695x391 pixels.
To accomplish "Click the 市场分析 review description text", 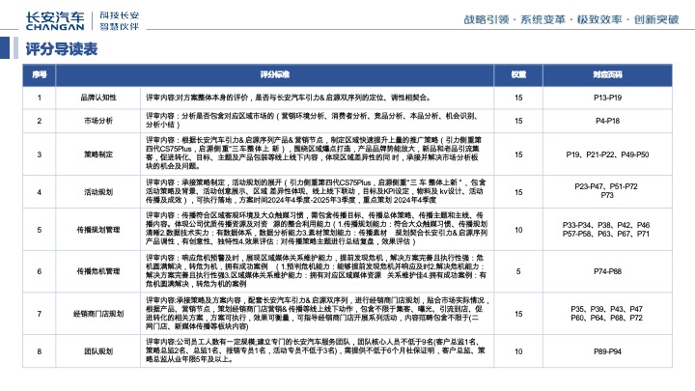I will [313, 121].
